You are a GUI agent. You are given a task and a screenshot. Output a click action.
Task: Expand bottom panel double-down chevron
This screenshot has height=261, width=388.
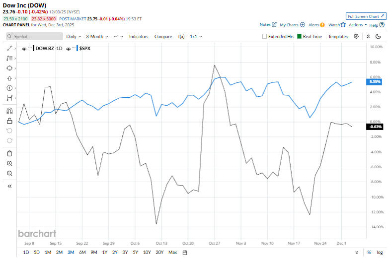click(357, 253)
